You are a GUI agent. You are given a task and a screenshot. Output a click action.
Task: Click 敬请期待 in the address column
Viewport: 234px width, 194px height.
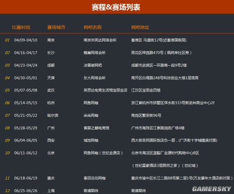coord(138,191)
